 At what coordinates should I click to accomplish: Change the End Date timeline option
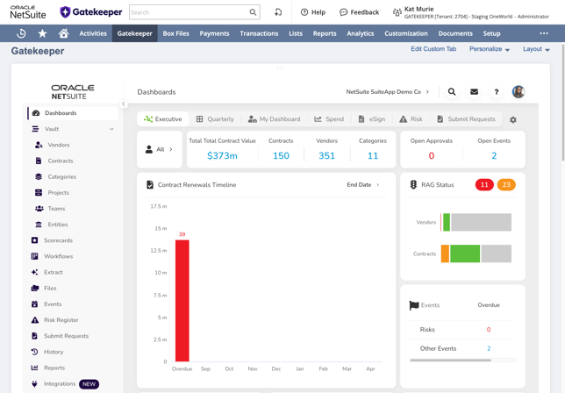pos(363,184)
